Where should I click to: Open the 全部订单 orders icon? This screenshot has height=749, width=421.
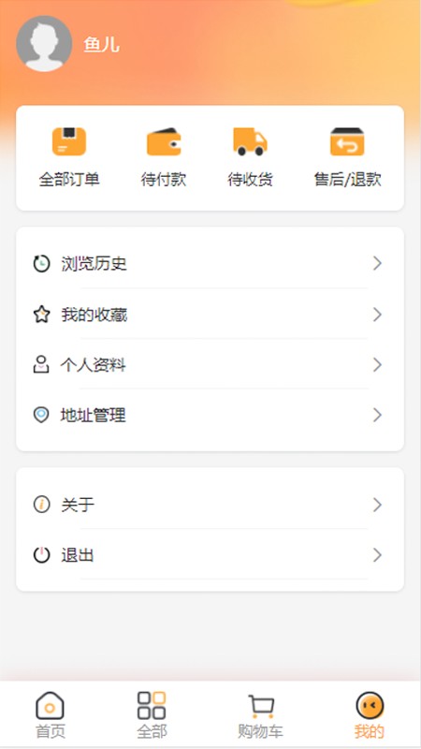69,142
